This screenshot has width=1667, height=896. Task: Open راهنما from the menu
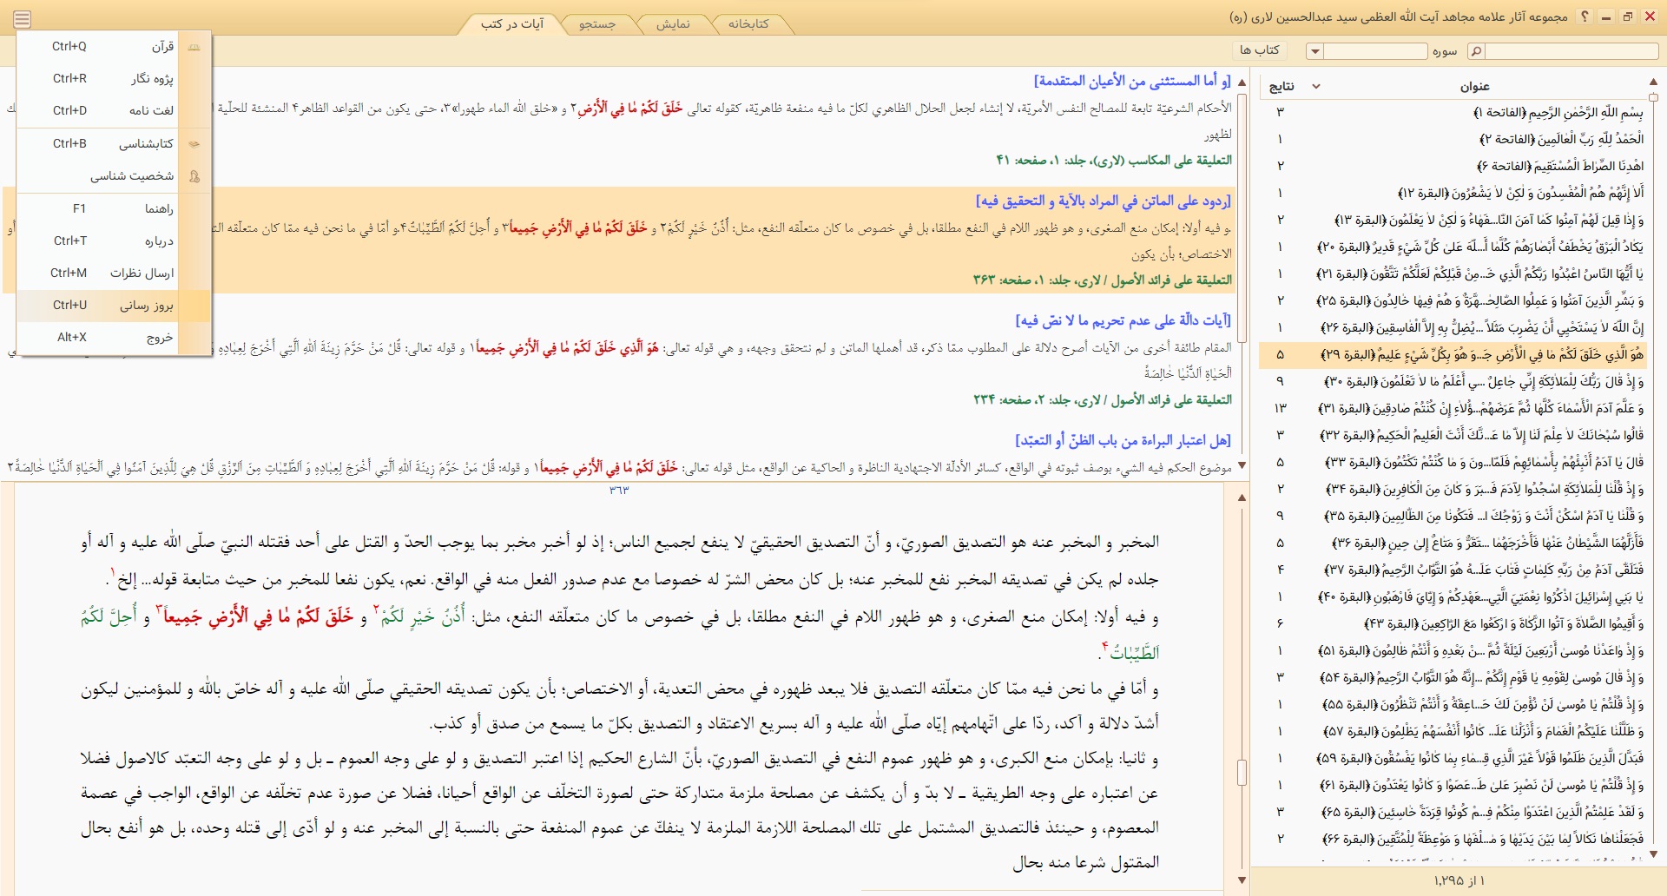(x=114, y=209)
